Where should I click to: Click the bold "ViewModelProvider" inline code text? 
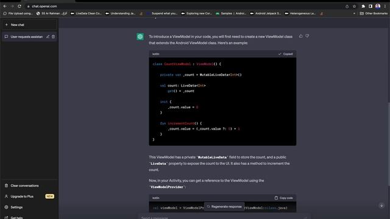167,187
